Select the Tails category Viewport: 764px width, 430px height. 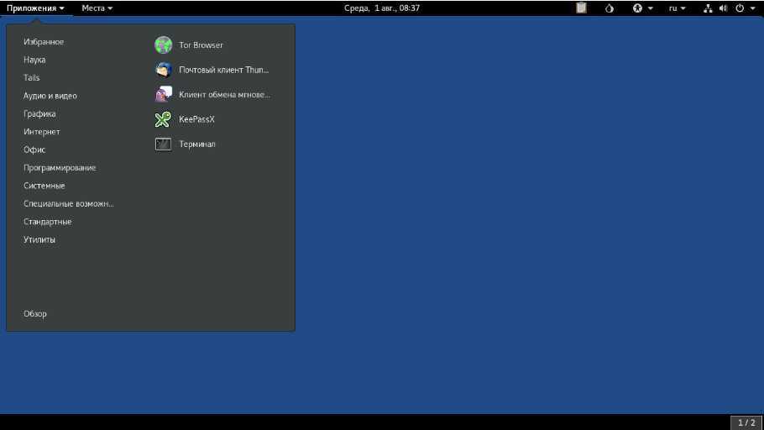[32, 78]
